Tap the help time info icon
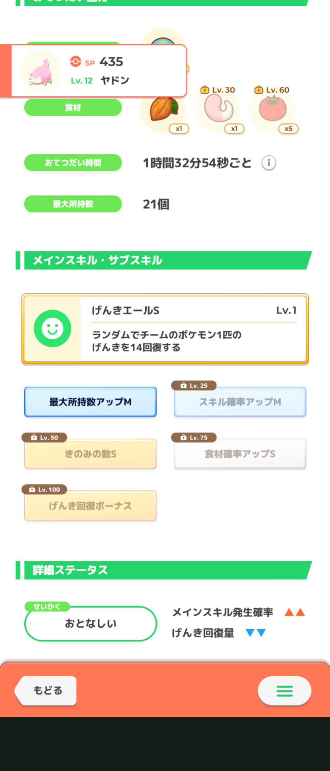Image resolution: width=330 pixels, height=771 pixels. tap(269, 163)
